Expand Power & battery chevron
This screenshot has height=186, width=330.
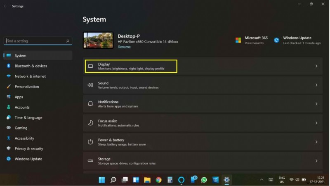316,142
